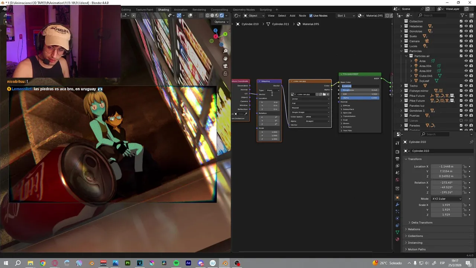The image size is (476, 268).
Task: Uncheck the Techo collection checkbox
Action: point(461,86)
